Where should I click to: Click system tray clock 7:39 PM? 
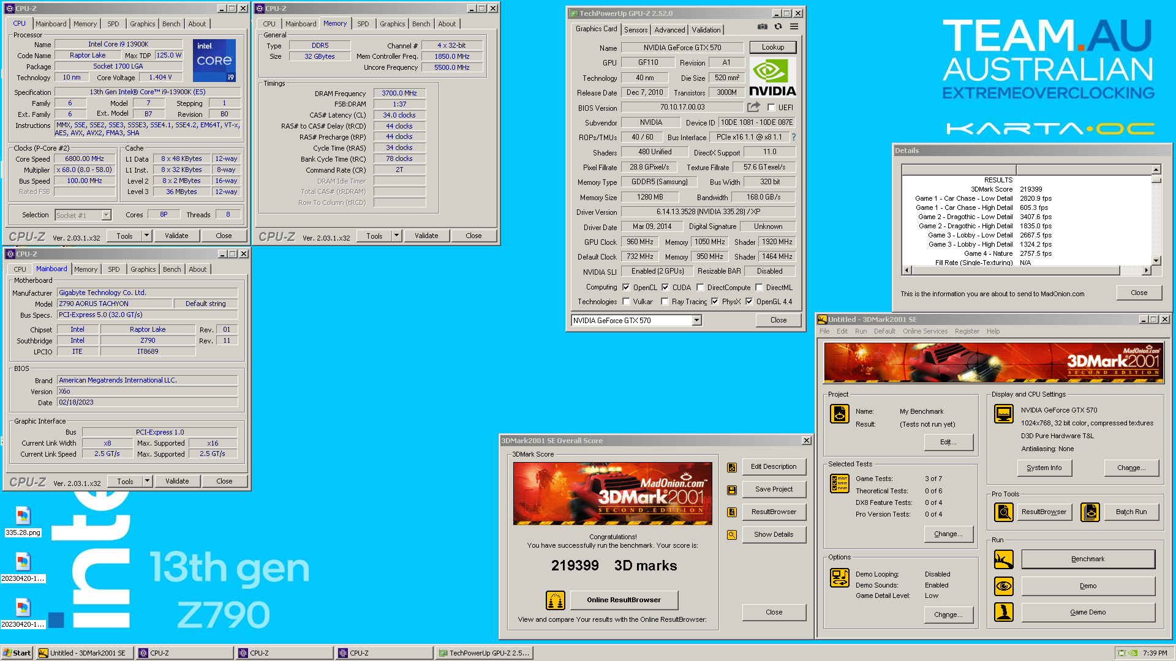[x=1155, y=653]
